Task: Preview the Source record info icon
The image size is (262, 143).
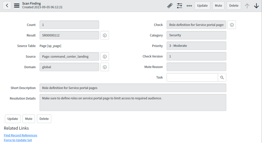Action: click(x=105, y=56)
